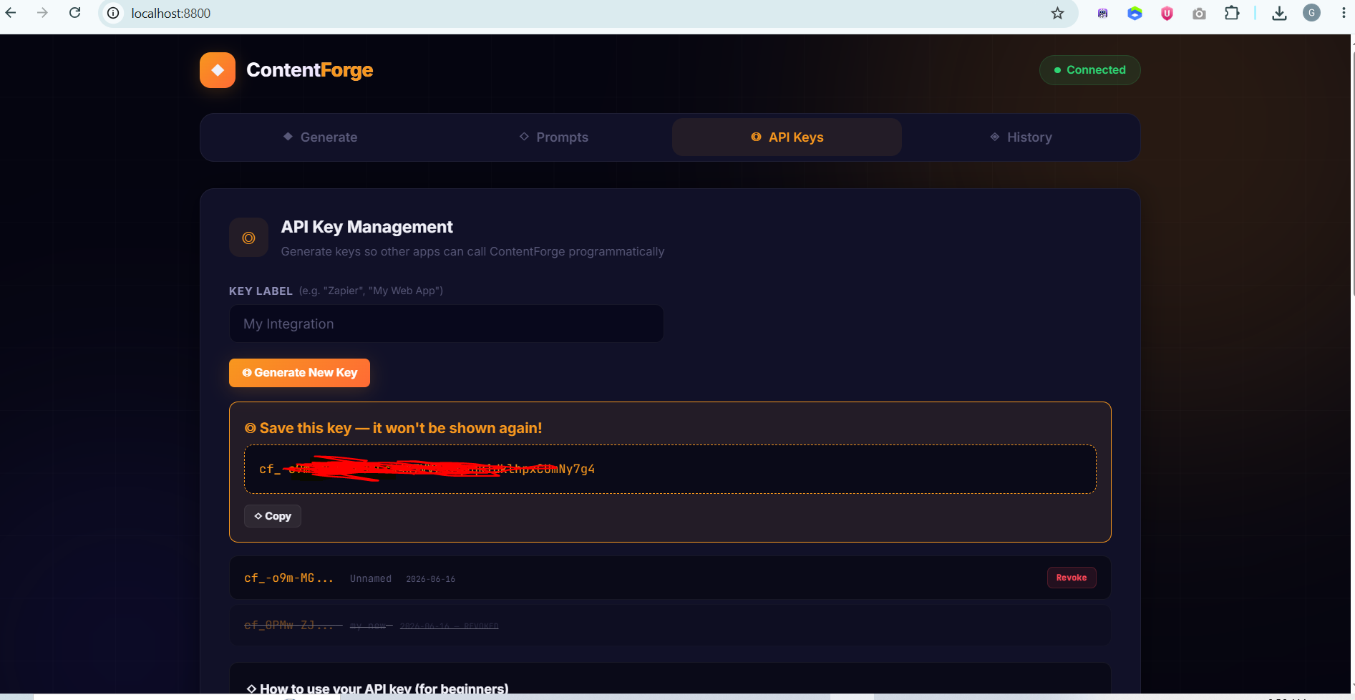Screen dimensions: 1355x700
Task: Copy the newly generated API key
Action: tap(273, 516)
